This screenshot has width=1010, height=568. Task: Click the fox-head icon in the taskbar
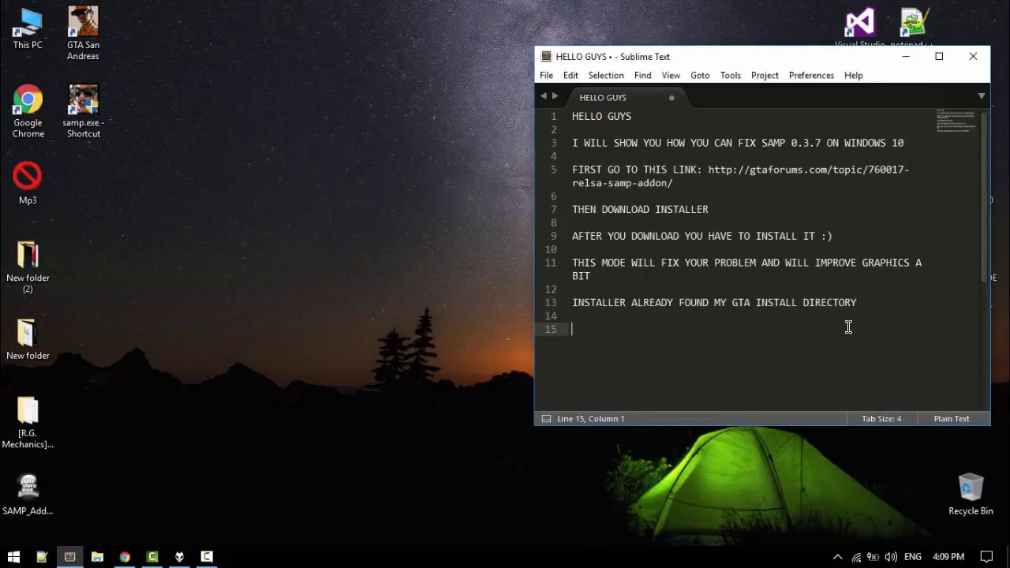(179, 556)
